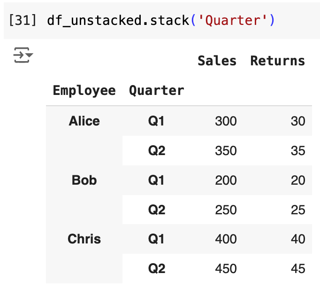The image size is (320, 297).
Task: Click the Quarter index header
Action: (156, 90)
